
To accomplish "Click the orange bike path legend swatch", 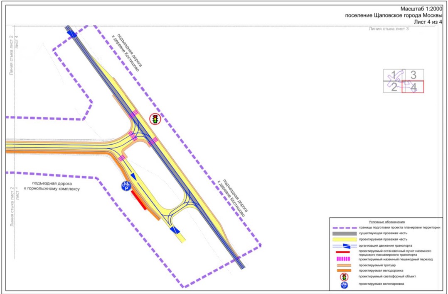I will 345,270.
